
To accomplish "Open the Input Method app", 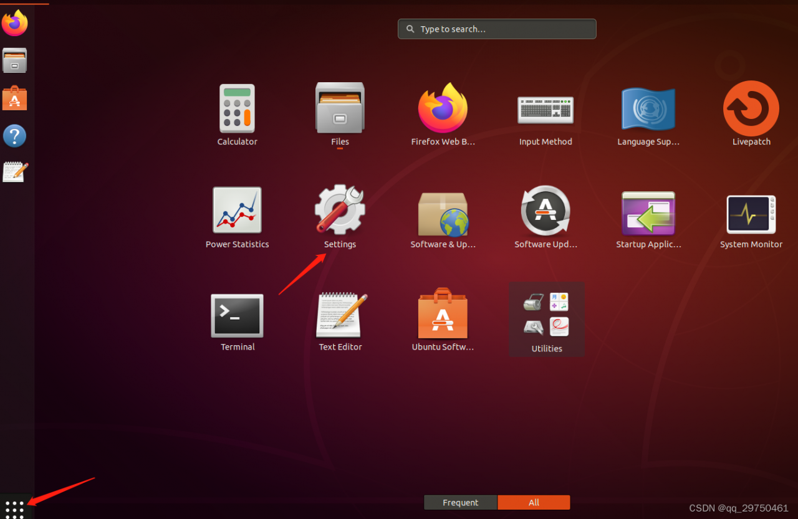I will point(546,110).
